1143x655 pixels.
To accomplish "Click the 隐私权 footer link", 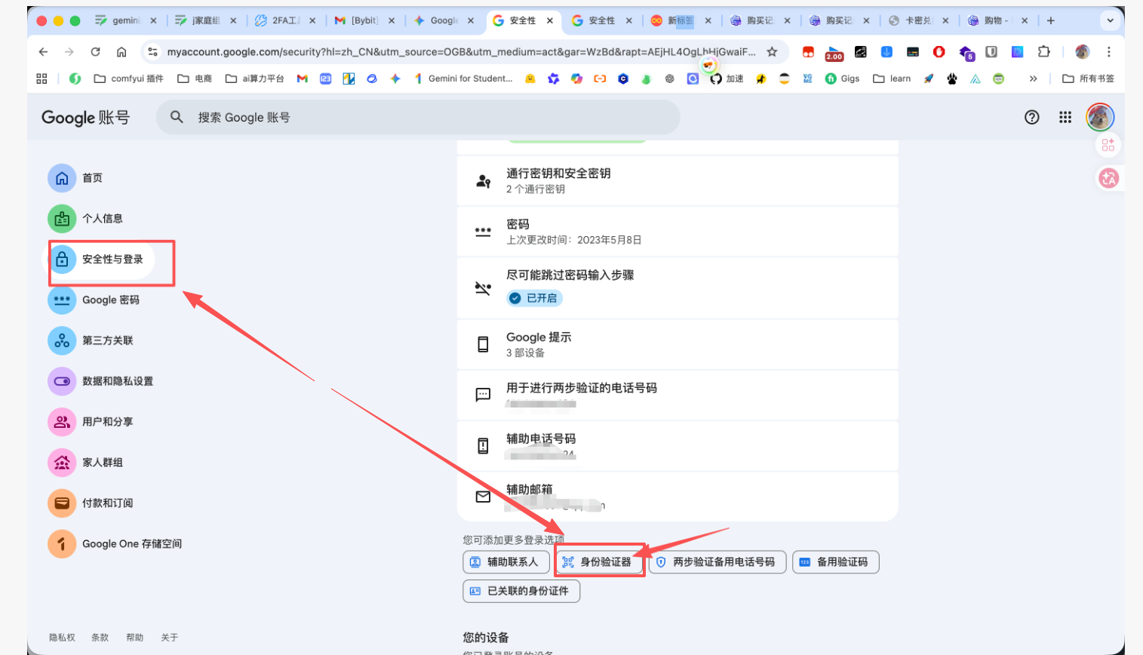I will coord(63,638).
